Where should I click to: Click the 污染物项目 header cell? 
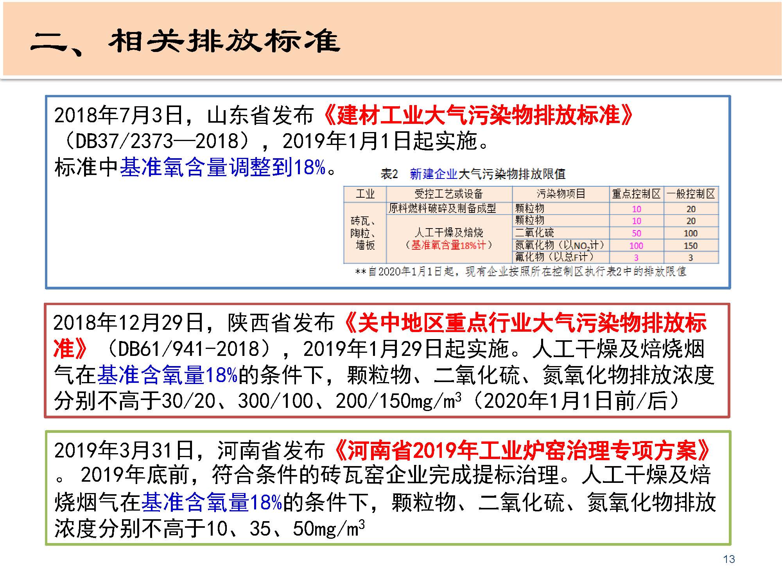click(x=560, y=194)
